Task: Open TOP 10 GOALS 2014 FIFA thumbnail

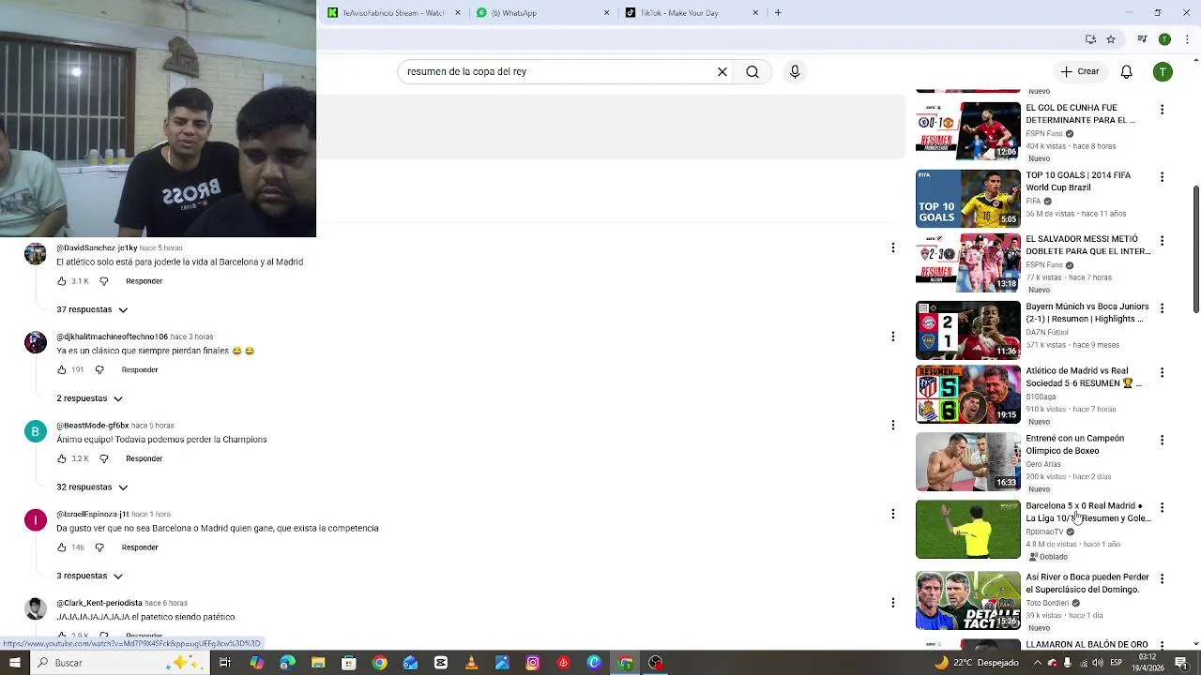Action: point(967,199)
